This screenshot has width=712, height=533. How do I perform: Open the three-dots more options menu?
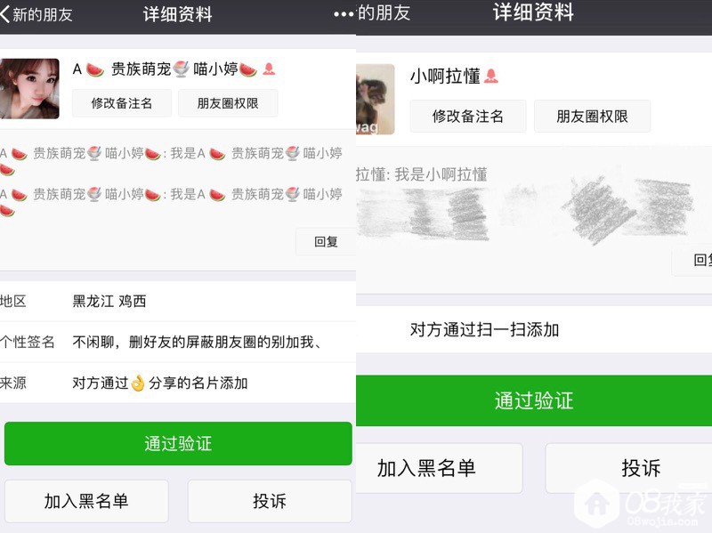click(344, 14)
